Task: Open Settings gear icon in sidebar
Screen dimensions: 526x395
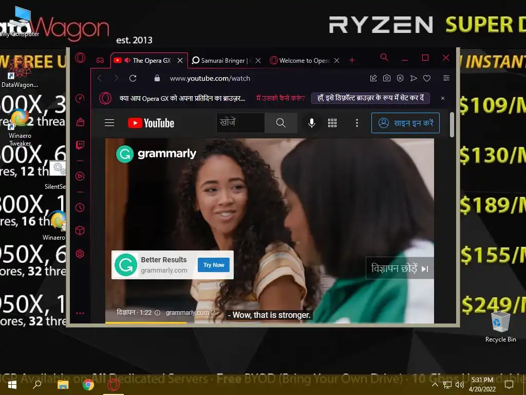Action: (x=80, y=254)
